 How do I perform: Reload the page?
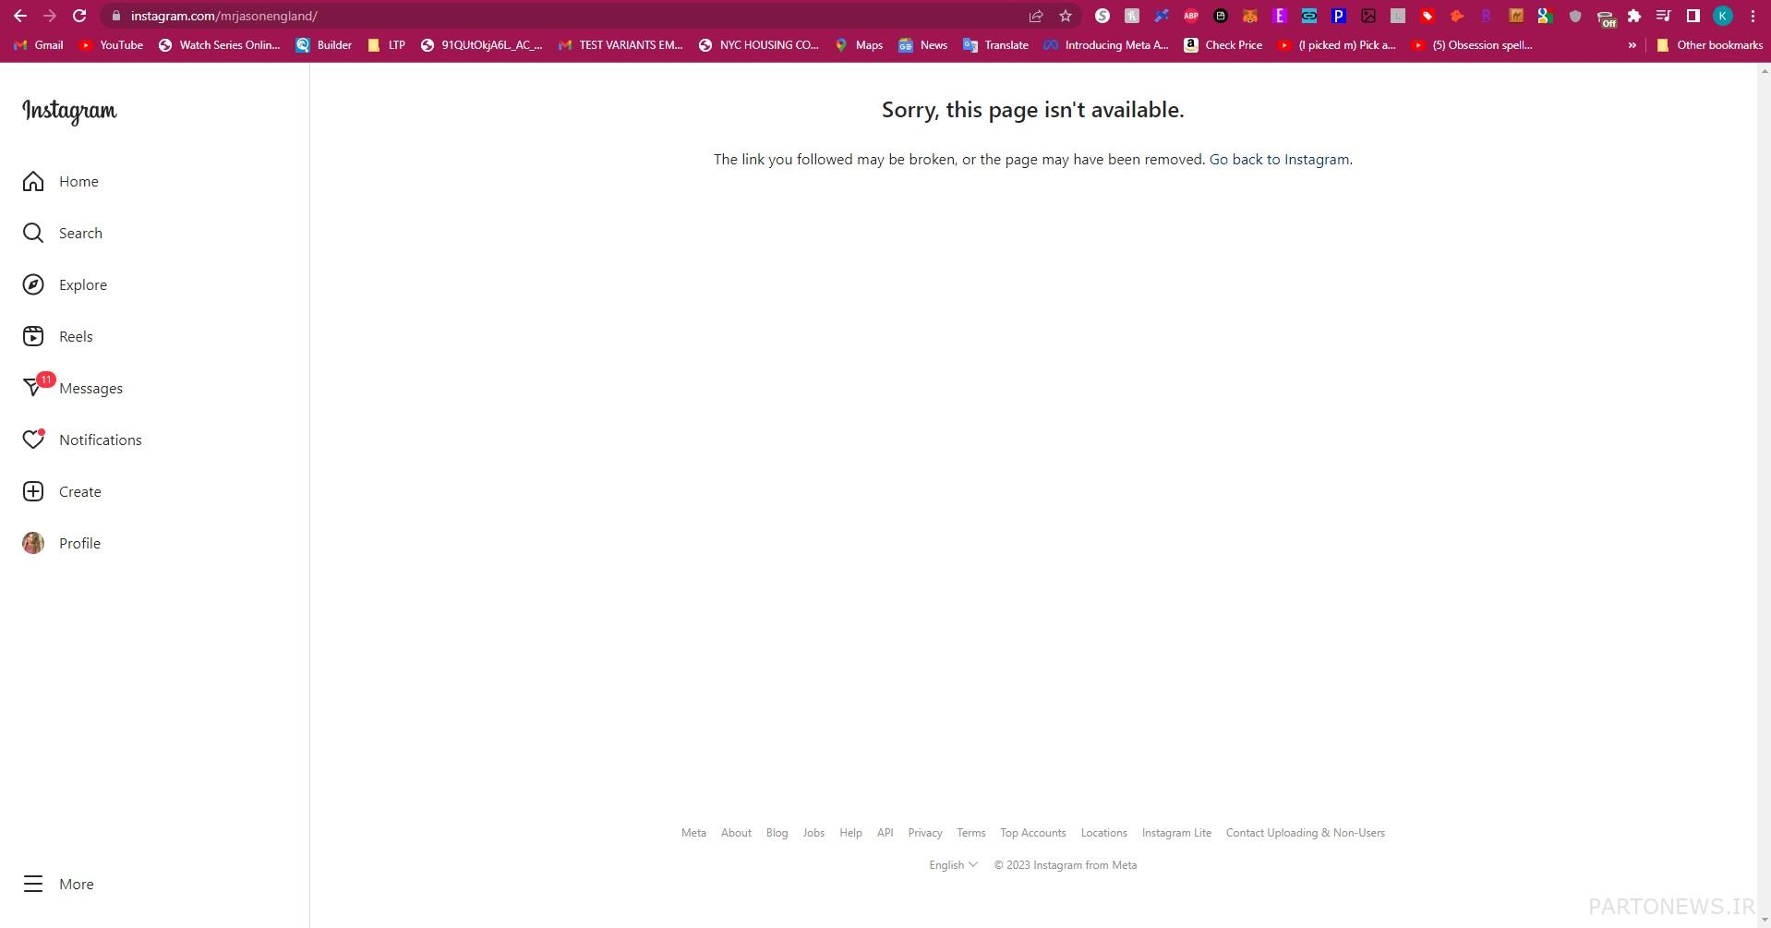coord(79,16)
